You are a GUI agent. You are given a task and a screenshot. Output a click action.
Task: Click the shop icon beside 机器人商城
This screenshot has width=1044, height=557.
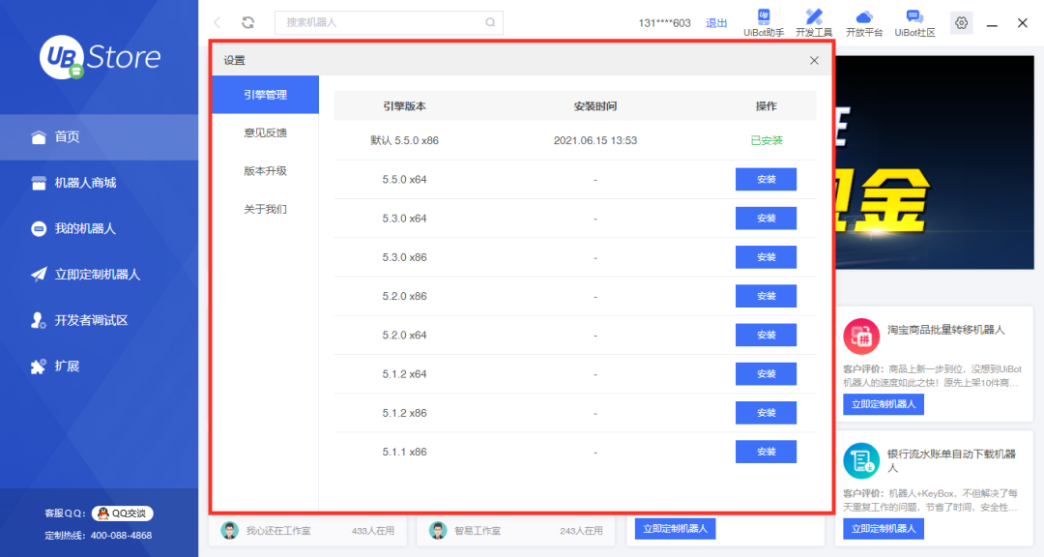(39, 183)
